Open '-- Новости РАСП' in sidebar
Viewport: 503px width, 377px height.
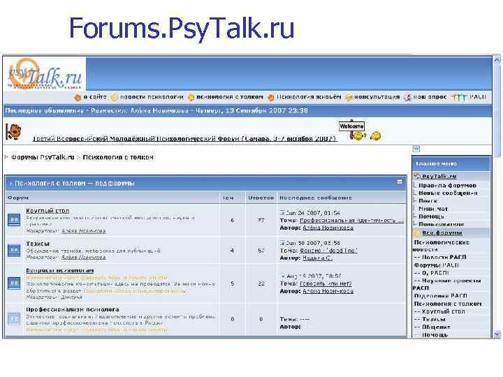pos(440,257)
